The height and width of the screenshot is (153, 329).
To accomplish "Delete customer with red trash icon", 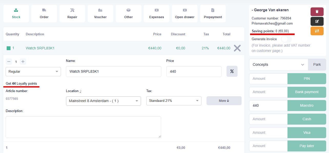I will pos(317,12).
